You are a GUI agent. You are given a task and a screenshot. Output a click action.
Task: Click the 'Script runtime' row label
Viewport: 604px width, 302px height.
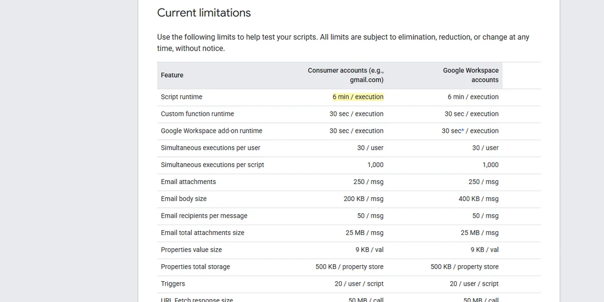[181, 97]
